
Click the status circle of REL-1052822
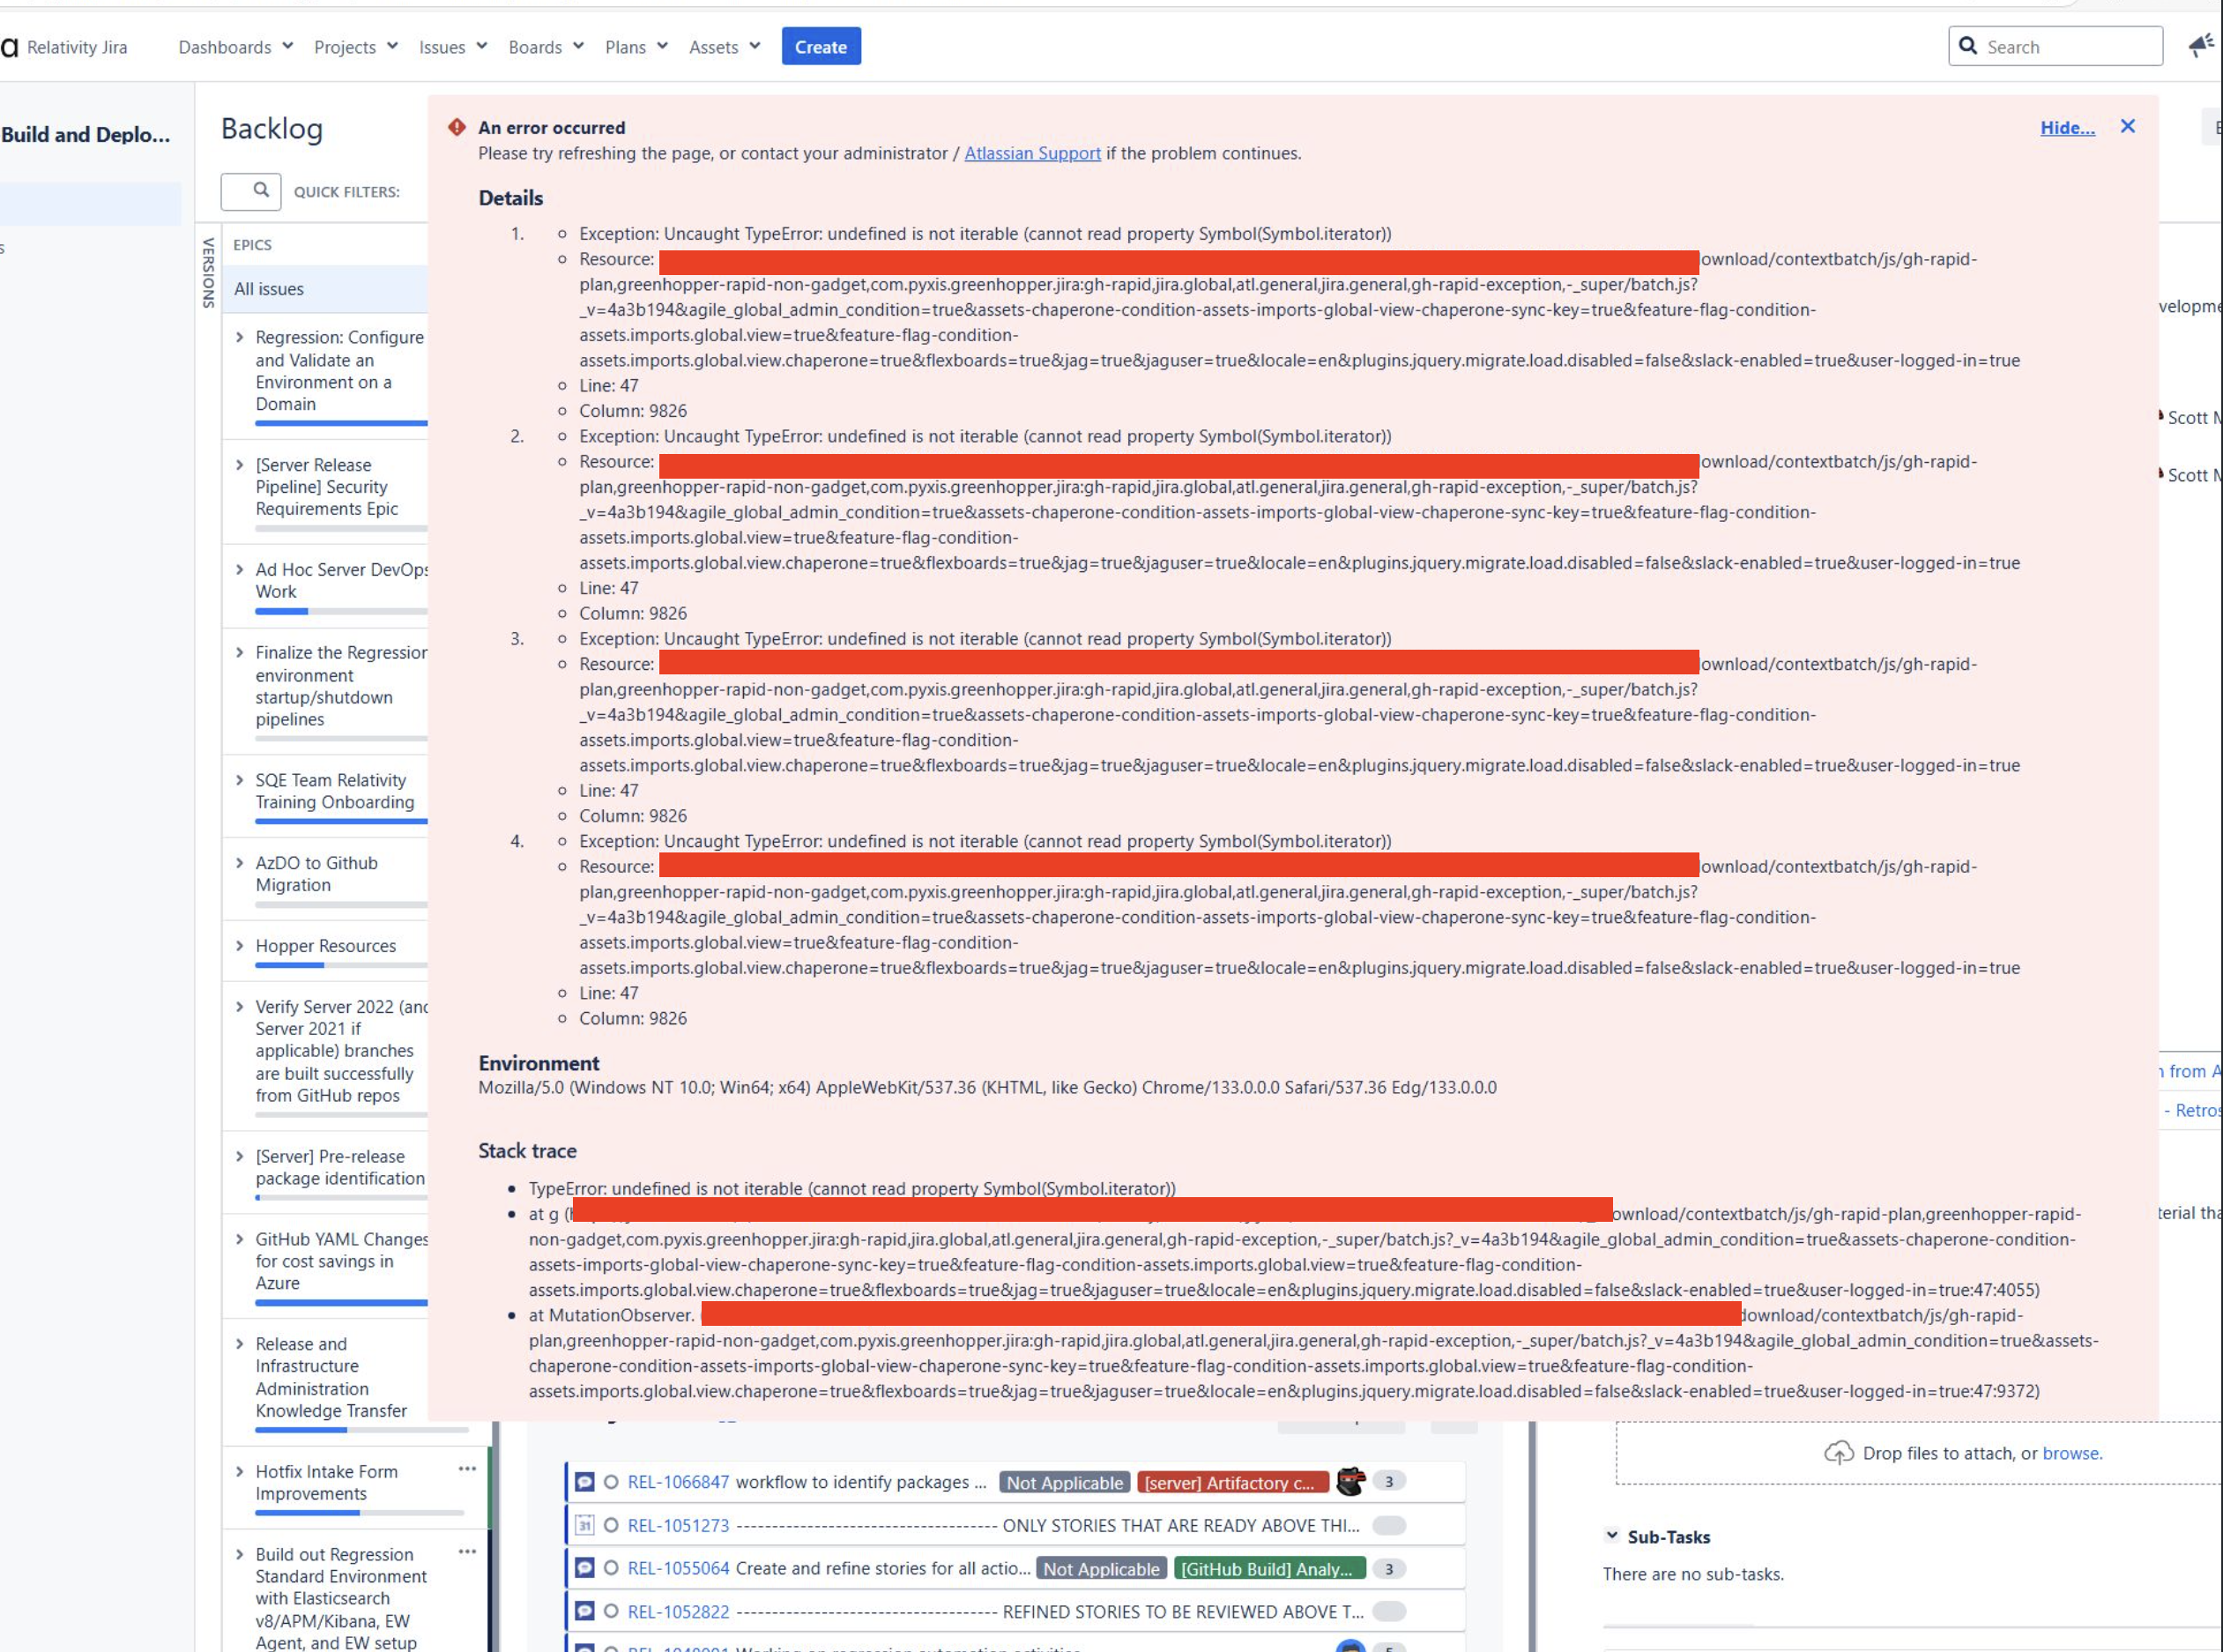coord(611,1611)
